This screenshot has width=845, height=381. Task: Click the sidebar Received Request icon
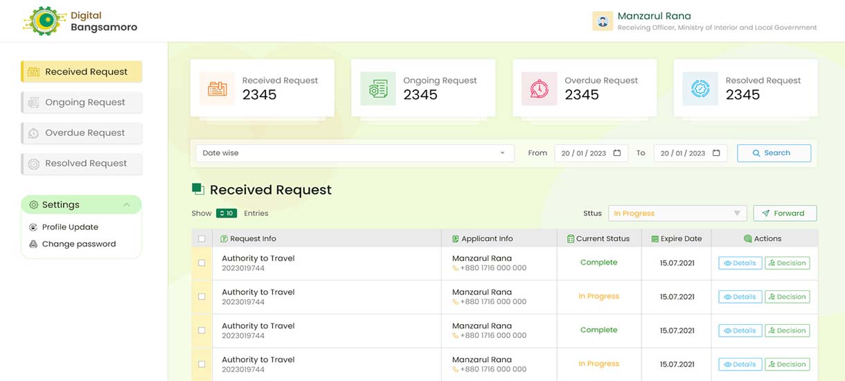[33, 72]
